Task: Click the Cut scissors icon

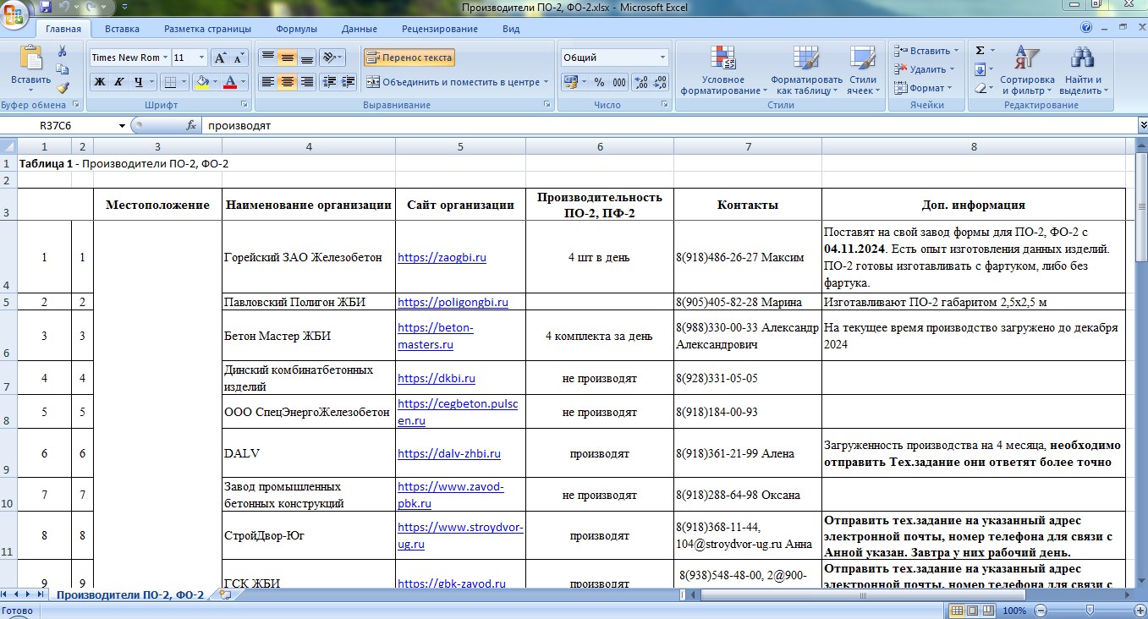Action: (62, 51)
